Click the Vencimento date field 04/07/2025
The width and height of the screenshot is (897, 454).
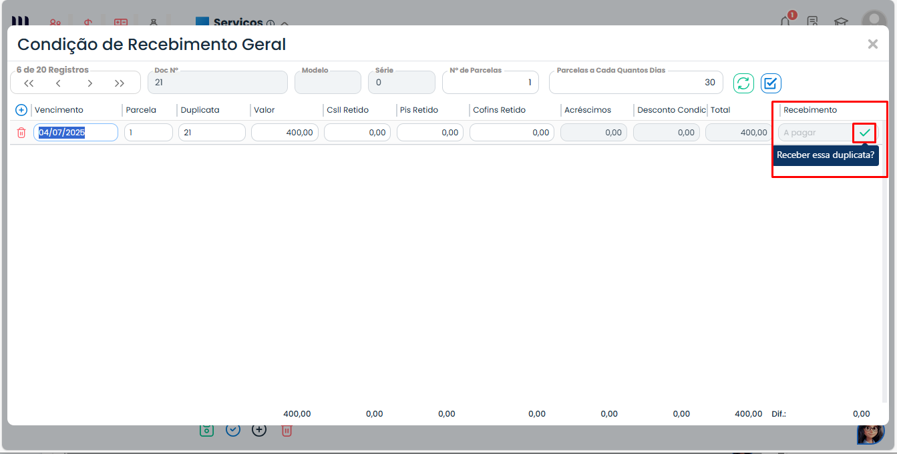point(76,133)
